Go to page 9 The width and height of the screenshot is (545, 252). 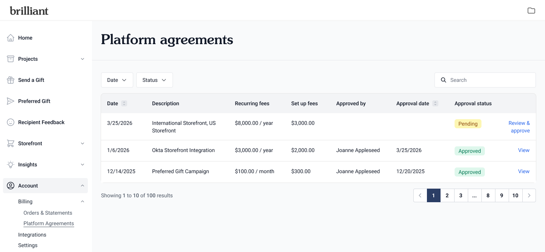502,195
